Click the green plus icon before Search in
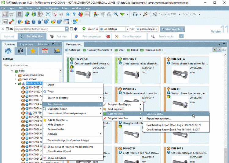This screenshot has width=229, height=163. [x=84, y=29]
